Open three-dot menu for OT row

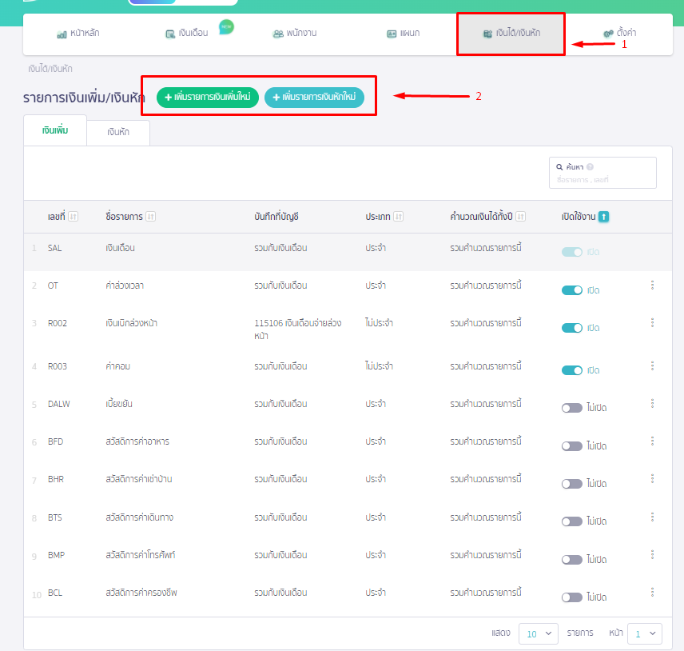pos(652,286)
